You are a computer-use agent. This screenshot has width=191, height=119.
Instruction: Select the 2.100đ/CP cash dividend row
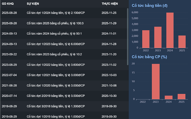[56, 13]
